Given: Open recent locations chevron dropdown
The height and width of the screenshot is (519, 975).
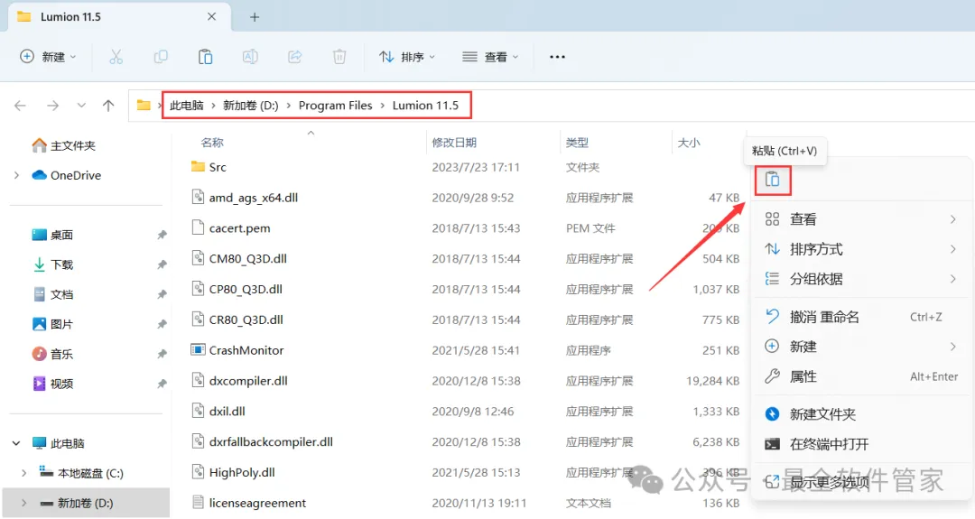Looking at the screenshot, I should 81,106.
